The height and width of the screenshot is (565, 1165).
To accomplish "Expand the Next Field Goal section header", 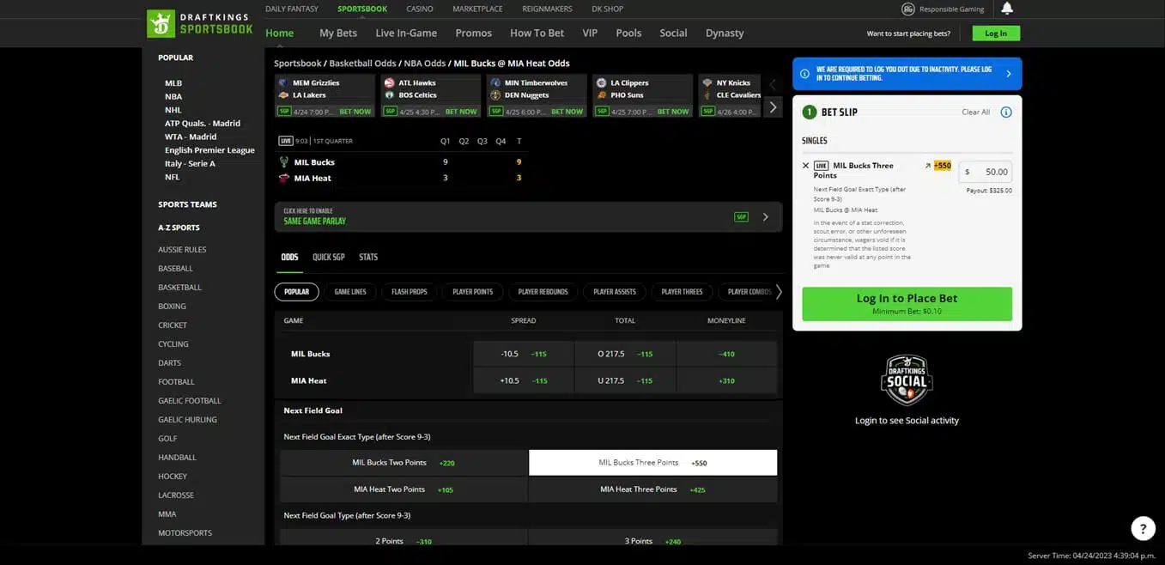I will coord(528,410).
